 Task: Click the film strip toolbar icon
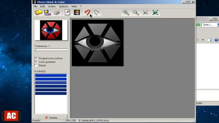pyautogui.click(x=77, y=13)
